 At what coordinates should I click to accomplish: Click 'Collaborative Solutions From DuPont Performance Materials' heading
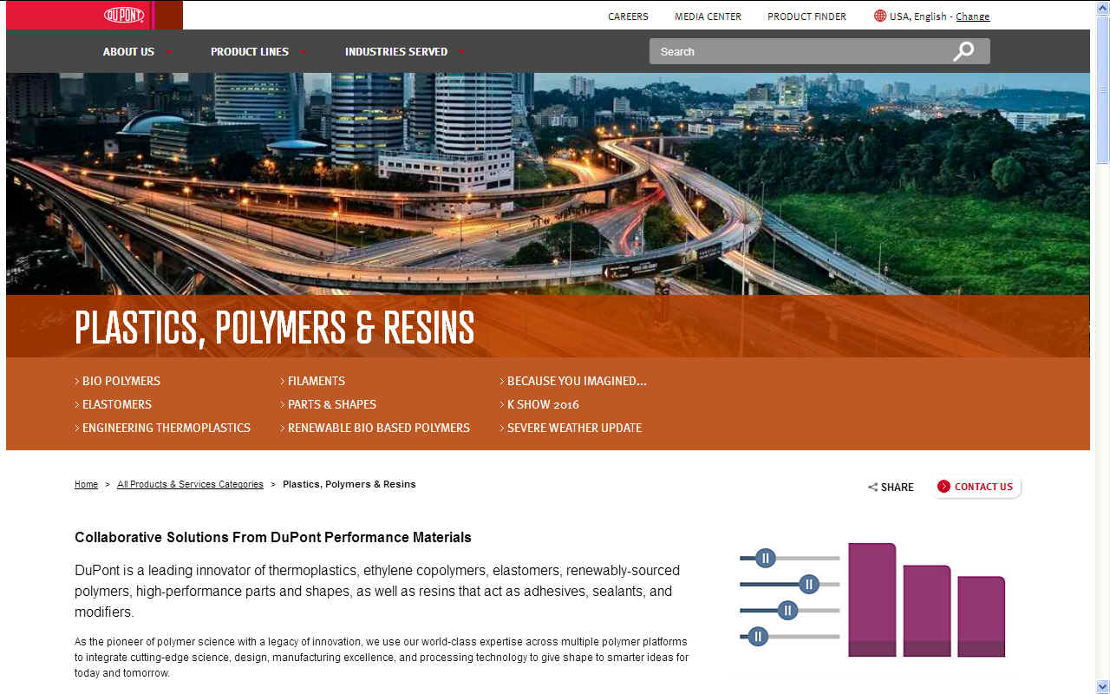click(273, 538)
